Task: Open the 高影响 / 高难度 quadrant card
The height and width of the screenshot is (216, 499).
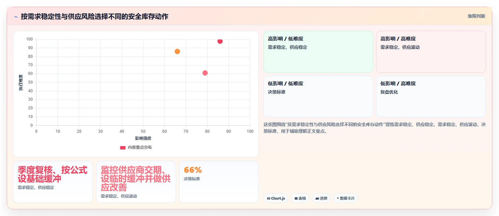Action: pos(431,52)
